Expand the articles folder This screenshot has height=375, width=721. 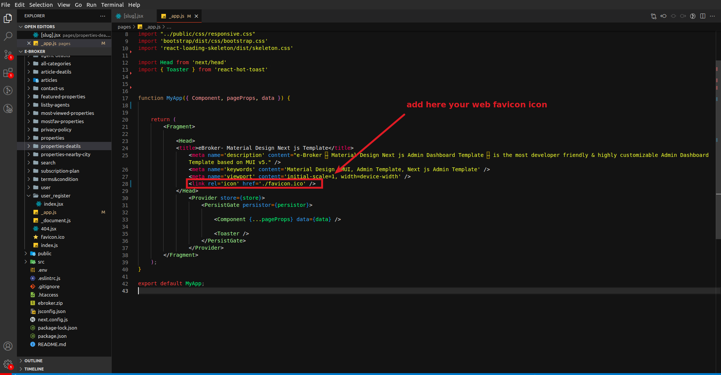tap(64, 80)
